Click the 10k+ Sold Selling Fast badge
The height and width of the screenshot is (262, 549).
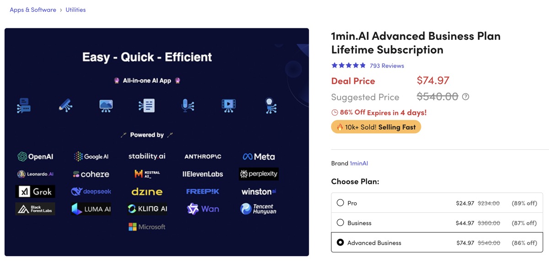pos(376,127)
